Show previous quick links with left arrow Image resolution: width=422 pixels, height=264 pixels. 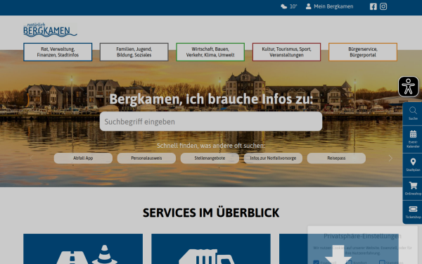coord(32,158)
